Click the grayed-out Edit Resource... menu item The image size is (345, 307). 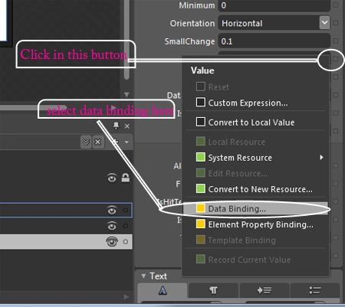coord(255,173)
